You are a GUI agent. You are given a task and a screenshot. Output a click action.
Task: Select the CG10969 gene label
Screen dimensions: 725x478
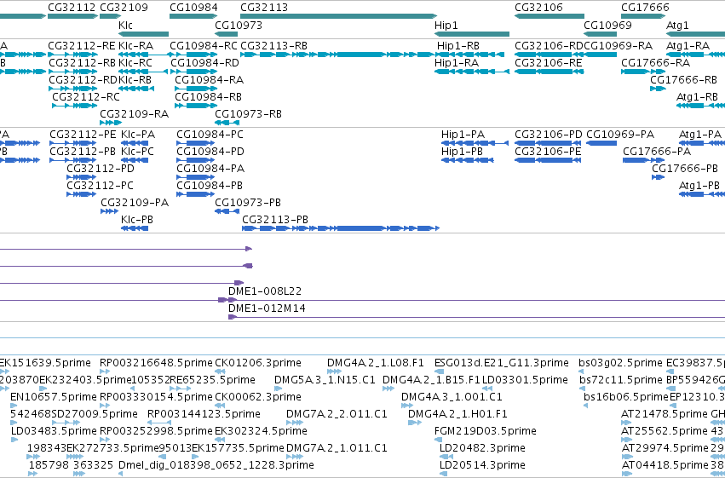click(607, 25)
